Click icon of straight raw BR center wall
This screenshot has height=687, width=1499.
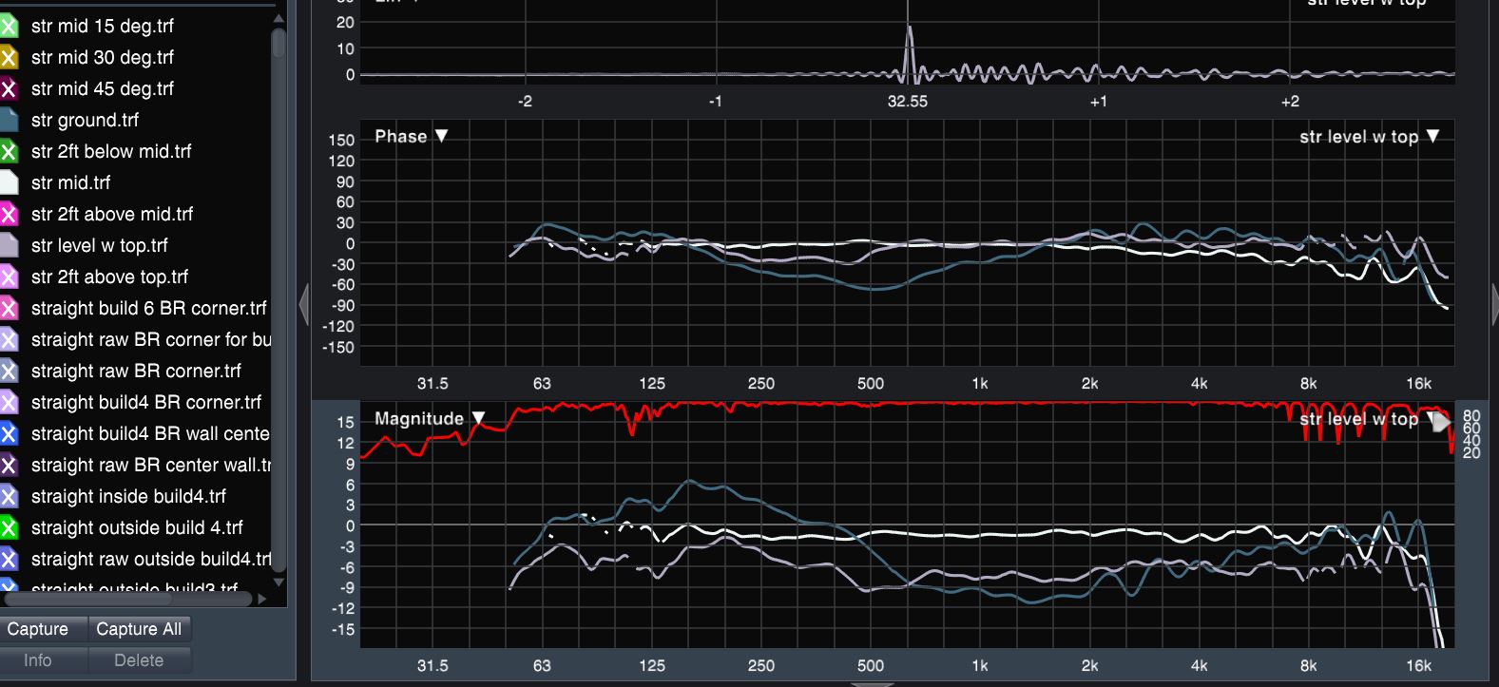point(9,465)
